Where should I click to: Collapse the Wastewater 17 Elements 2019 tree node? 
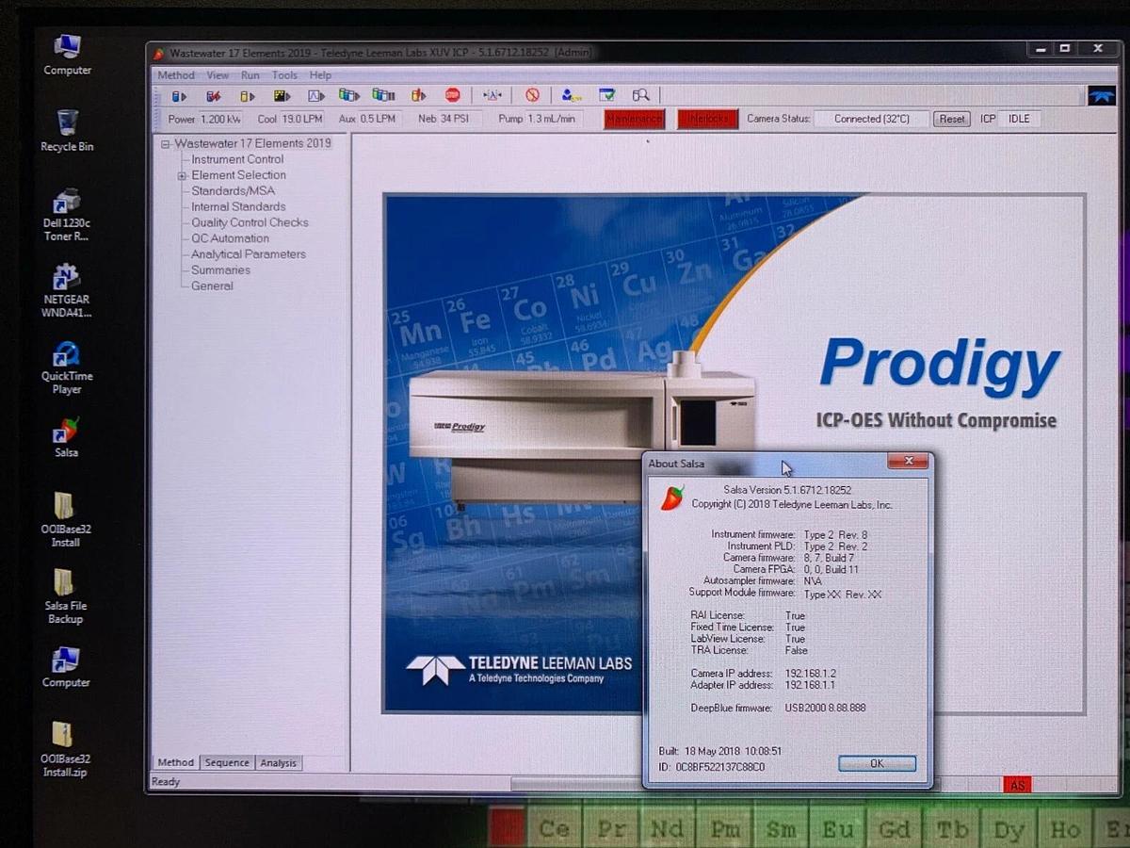point(165,144)
